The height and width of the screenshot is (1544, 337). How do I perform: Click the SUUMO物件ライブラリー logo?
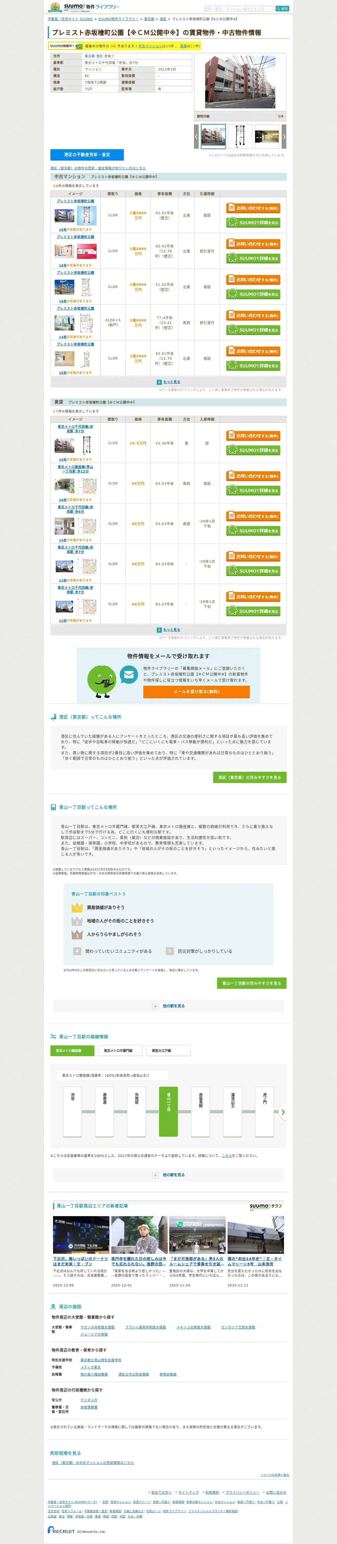coord(84,7)
